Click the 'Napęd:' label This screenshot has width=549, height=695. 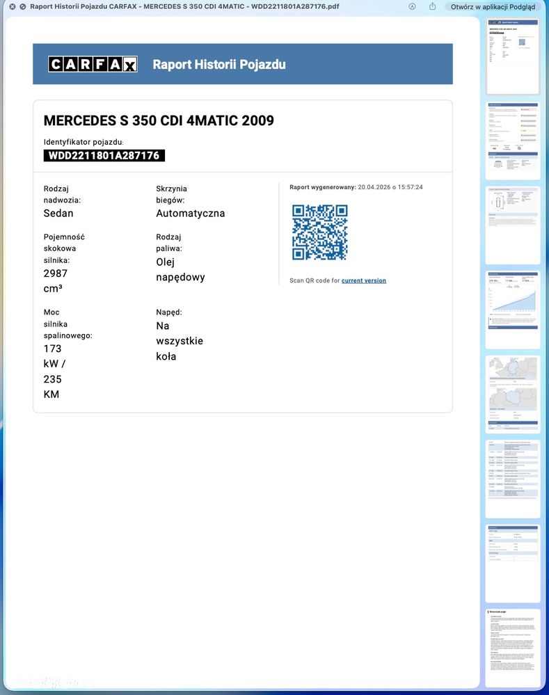pyautogui.click(x=169, y=312)
